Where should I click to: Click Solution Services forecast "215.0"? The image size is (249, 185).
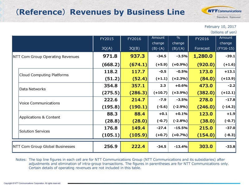[x=206, y=128]
